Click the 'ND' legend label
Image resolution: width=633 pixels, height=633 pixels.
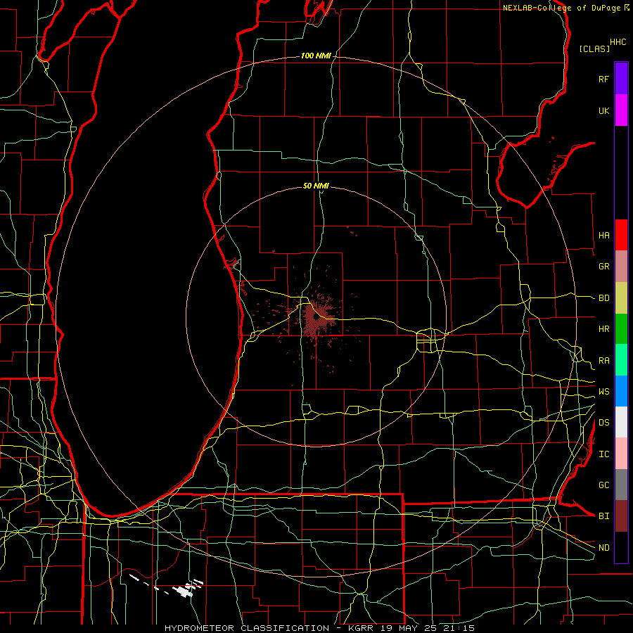pyautogui.click(x=603, y=548)
